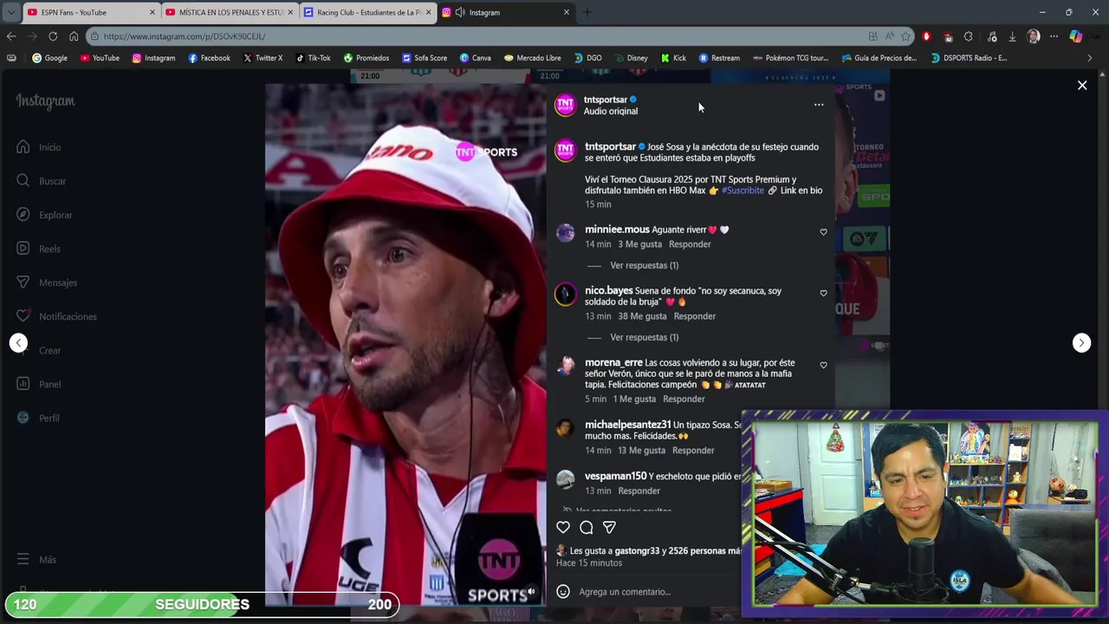Open Inicio in Instagram sidebar
This screenshot has height=624, width=1109.
39,147
